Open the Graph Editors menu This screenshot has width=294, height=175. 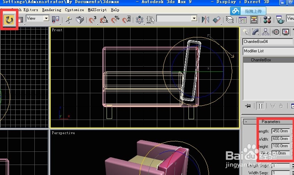(x=25, y=10)
